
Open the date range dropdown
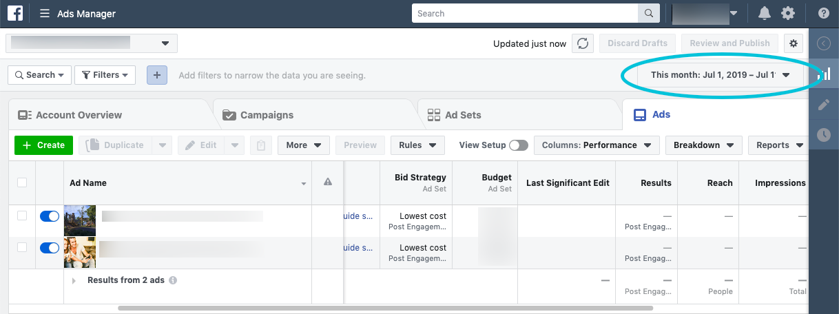[x=720, y=75]
